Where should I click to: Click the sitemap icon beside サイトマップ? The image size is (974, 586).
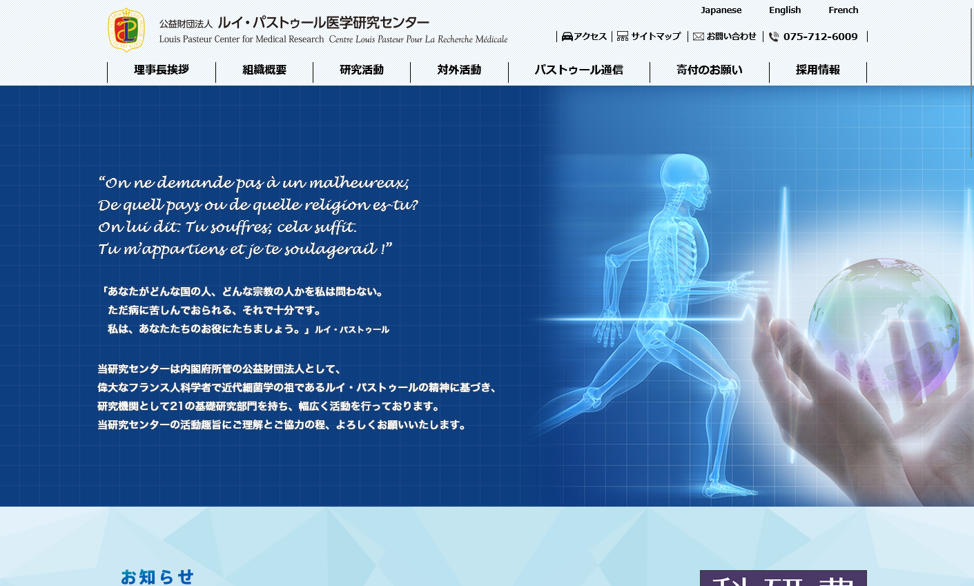tap(623, 37)
